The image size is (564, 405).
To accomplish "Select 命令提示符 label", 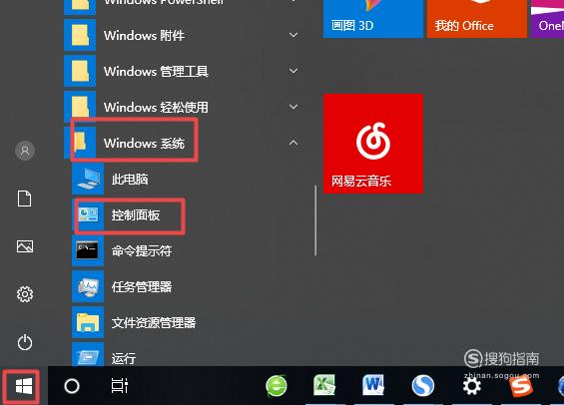I will (x=142, y=250).
